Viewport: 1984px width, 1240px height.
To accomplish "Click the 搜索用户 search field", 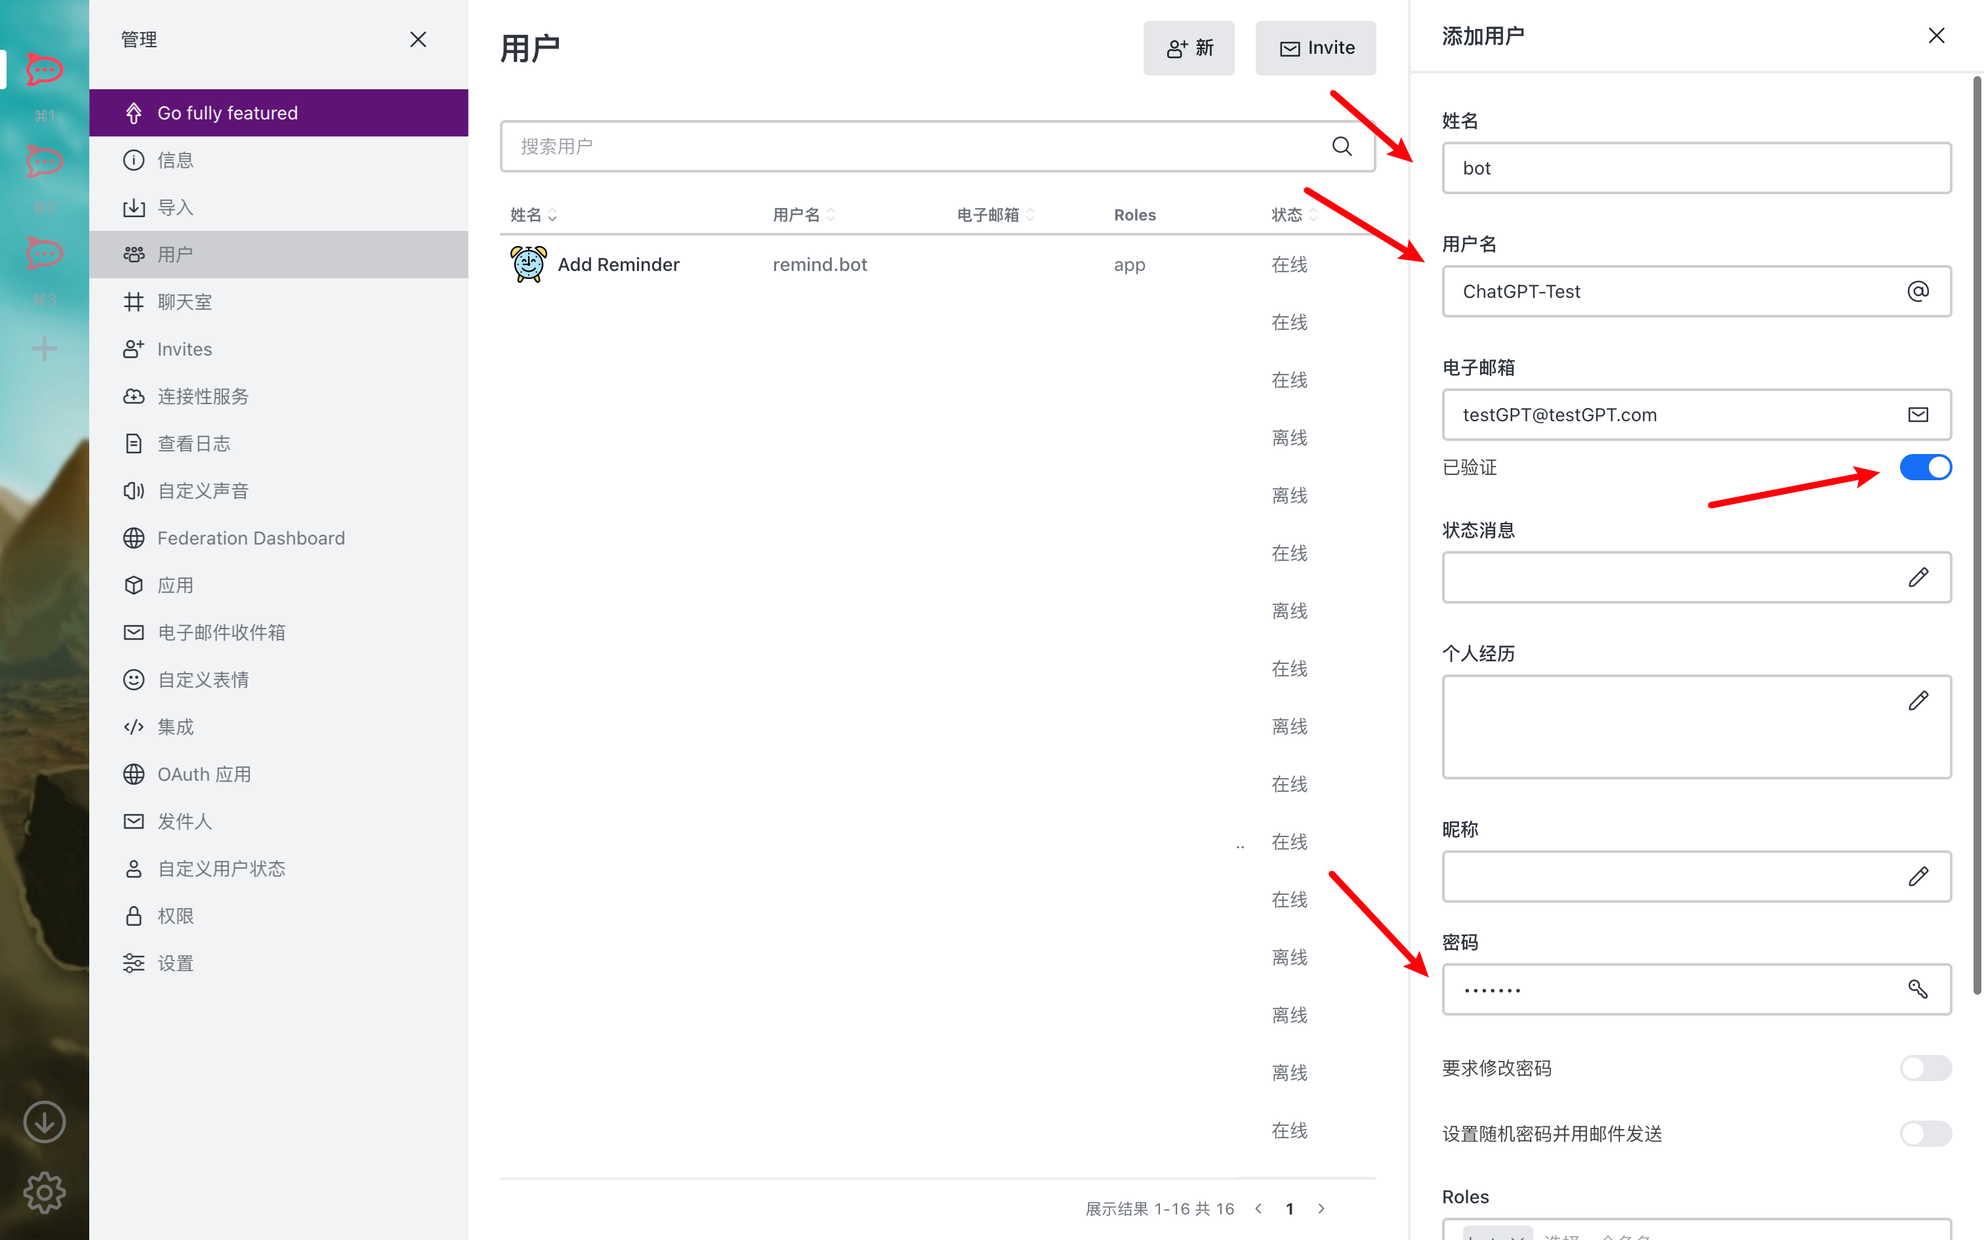I will point(937,146).
